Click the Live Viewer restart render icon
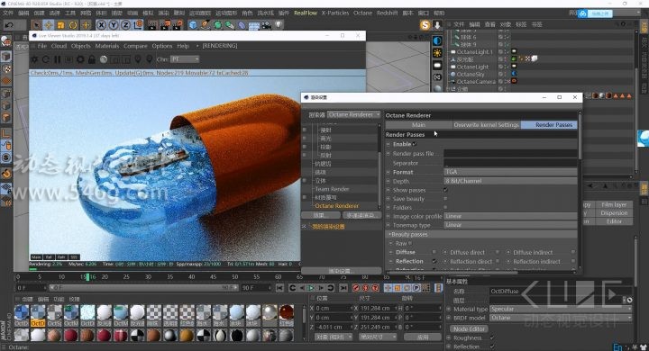This screenshot has height=351, width=649. [46, 59]
